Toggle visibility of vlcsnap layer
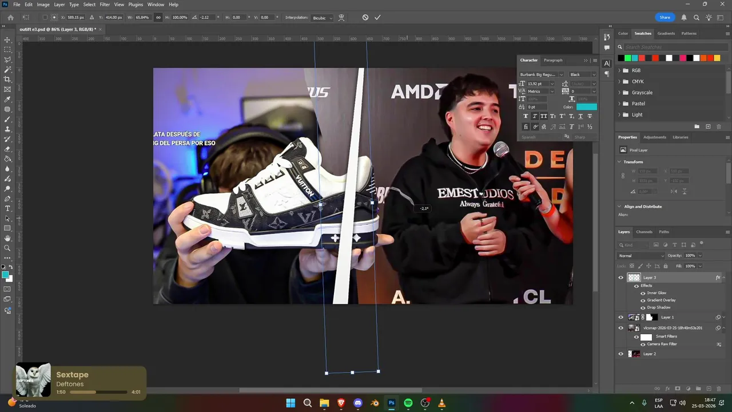 (x=620, y=328)
